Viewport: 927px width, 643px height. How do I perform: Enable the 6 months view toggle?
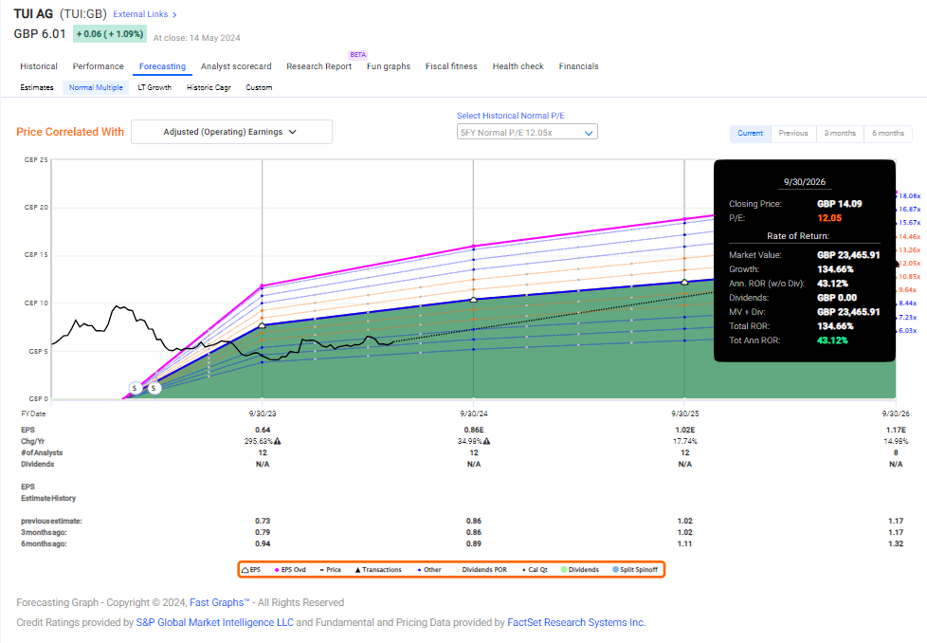887,133
